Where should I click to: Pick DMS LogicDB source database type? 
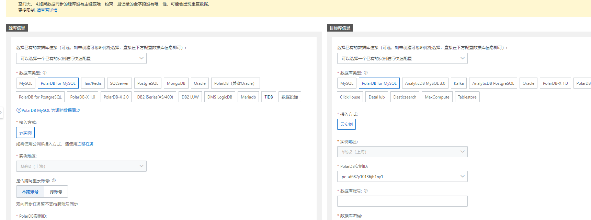pos(220,97)
